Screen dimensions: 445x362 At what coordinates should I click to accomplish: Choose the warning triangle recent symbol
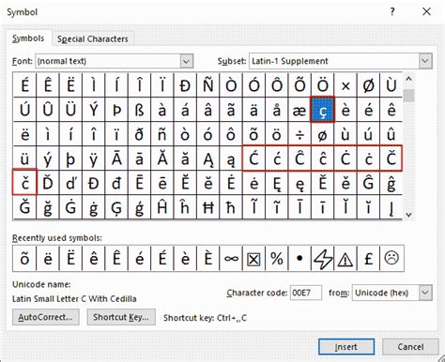[345, 259]
